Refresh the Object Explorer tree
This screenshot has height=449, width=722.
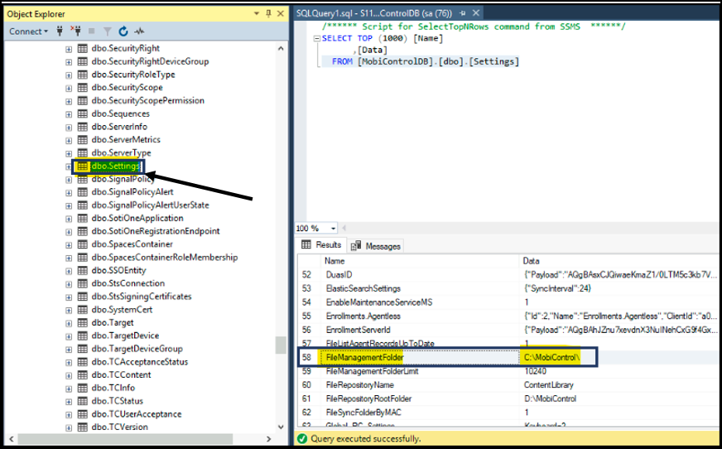(123, 31)
